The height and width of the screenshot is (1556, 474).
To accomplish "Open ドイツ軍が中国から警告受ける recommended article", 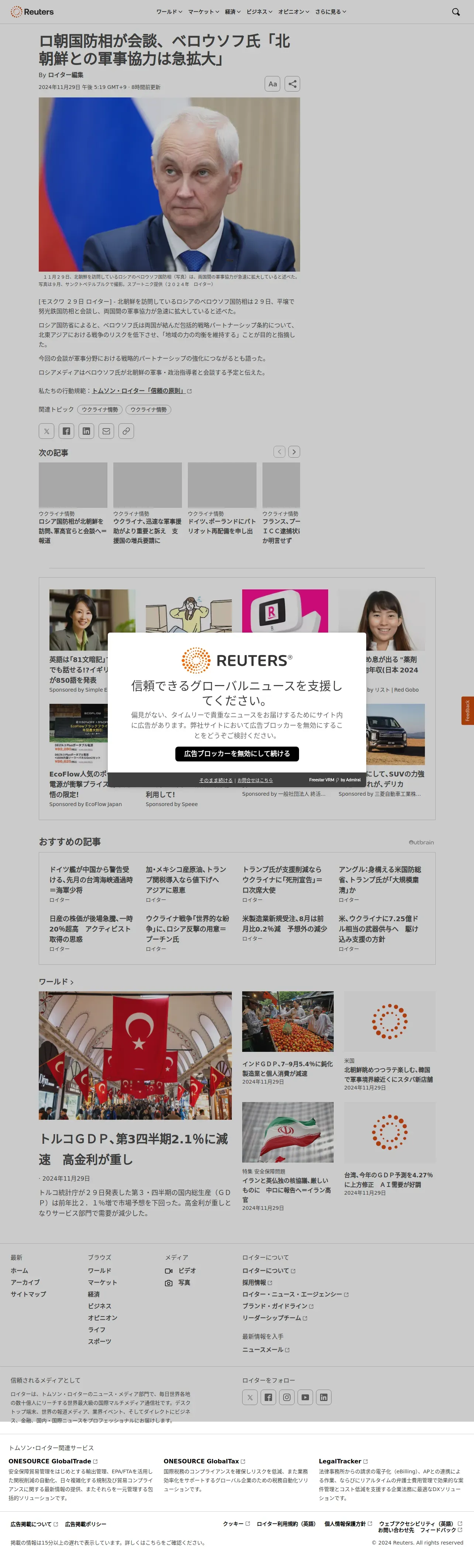I will (x=92, y=879).
